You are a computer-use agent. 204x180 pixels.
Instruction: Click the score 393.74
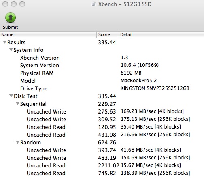[x=107, y=150]
